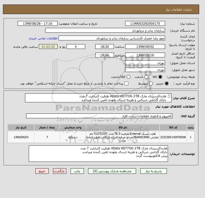Viewport: 205px width, 198px height.
Task: Click the request creator name field
Action: tap(112, 38)
